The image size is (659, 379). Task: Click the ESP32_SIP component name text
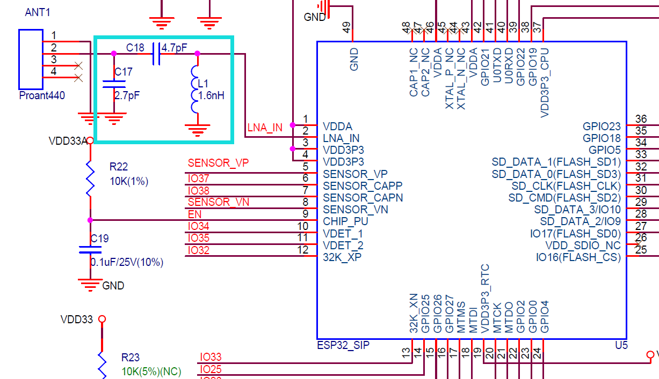(x=343, y=345)
